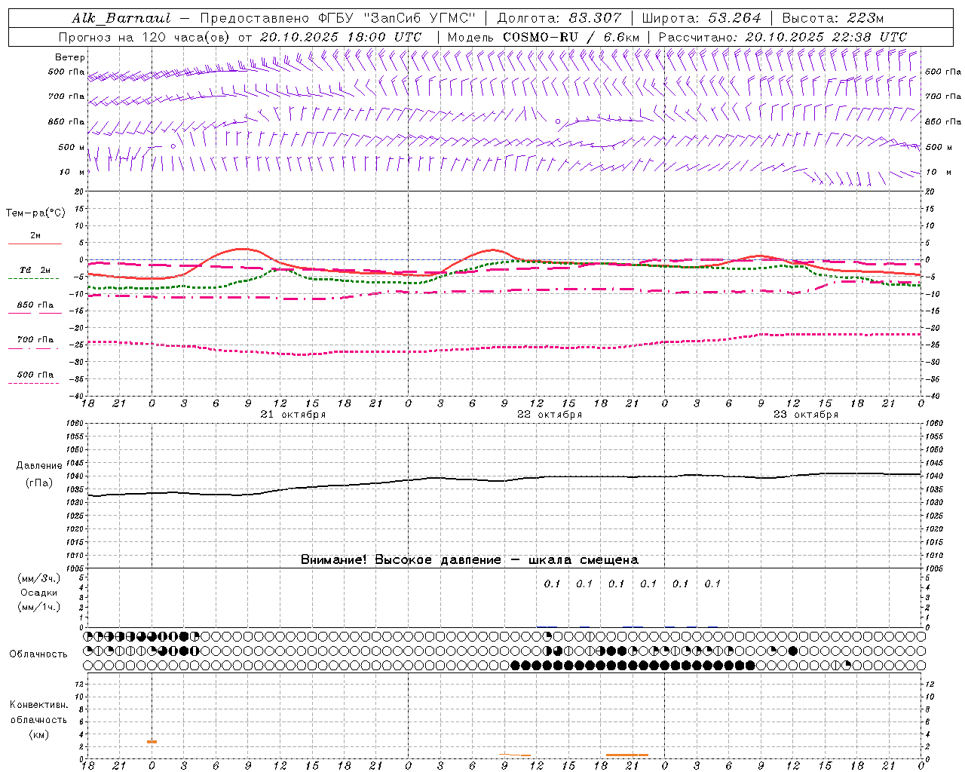Click the "Внимание! Высокое давление — шкала смещена" warning

pyautogui.click(x=470, y=560)
